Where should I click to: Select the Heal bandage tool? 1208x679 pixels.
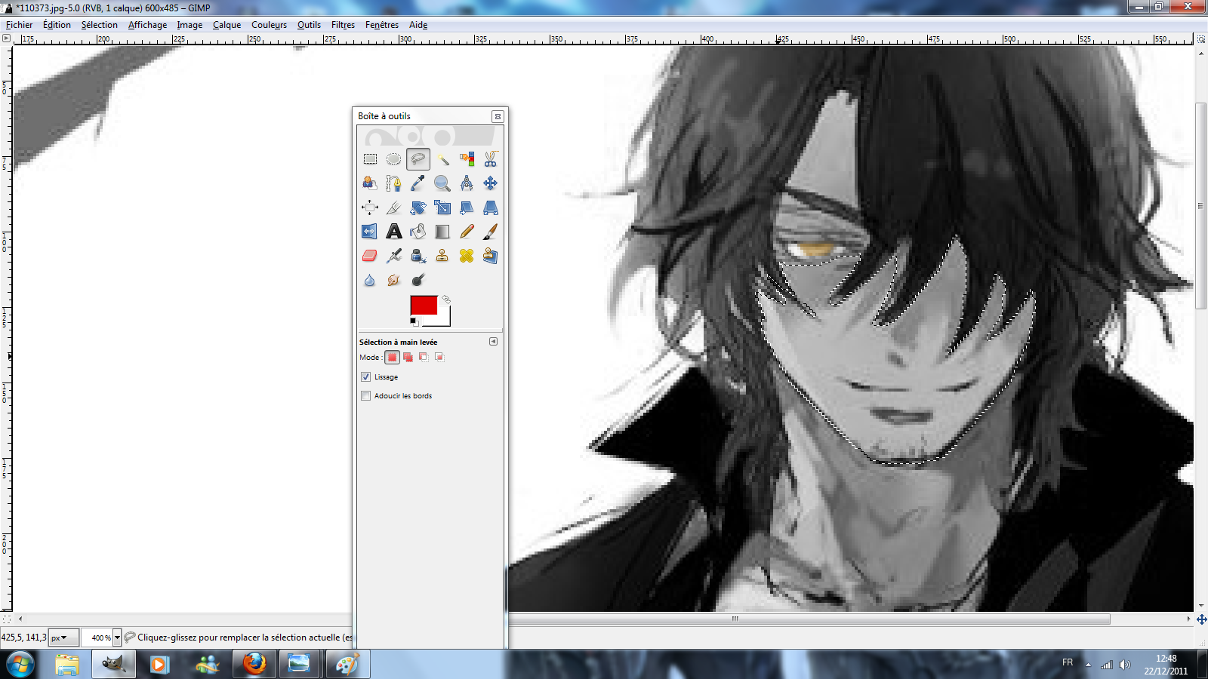(467, 256)
